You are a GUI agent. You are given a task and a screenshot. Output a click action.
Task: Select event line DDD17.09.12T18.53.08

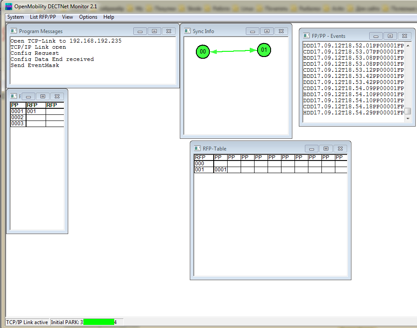[x=354, y=64]
